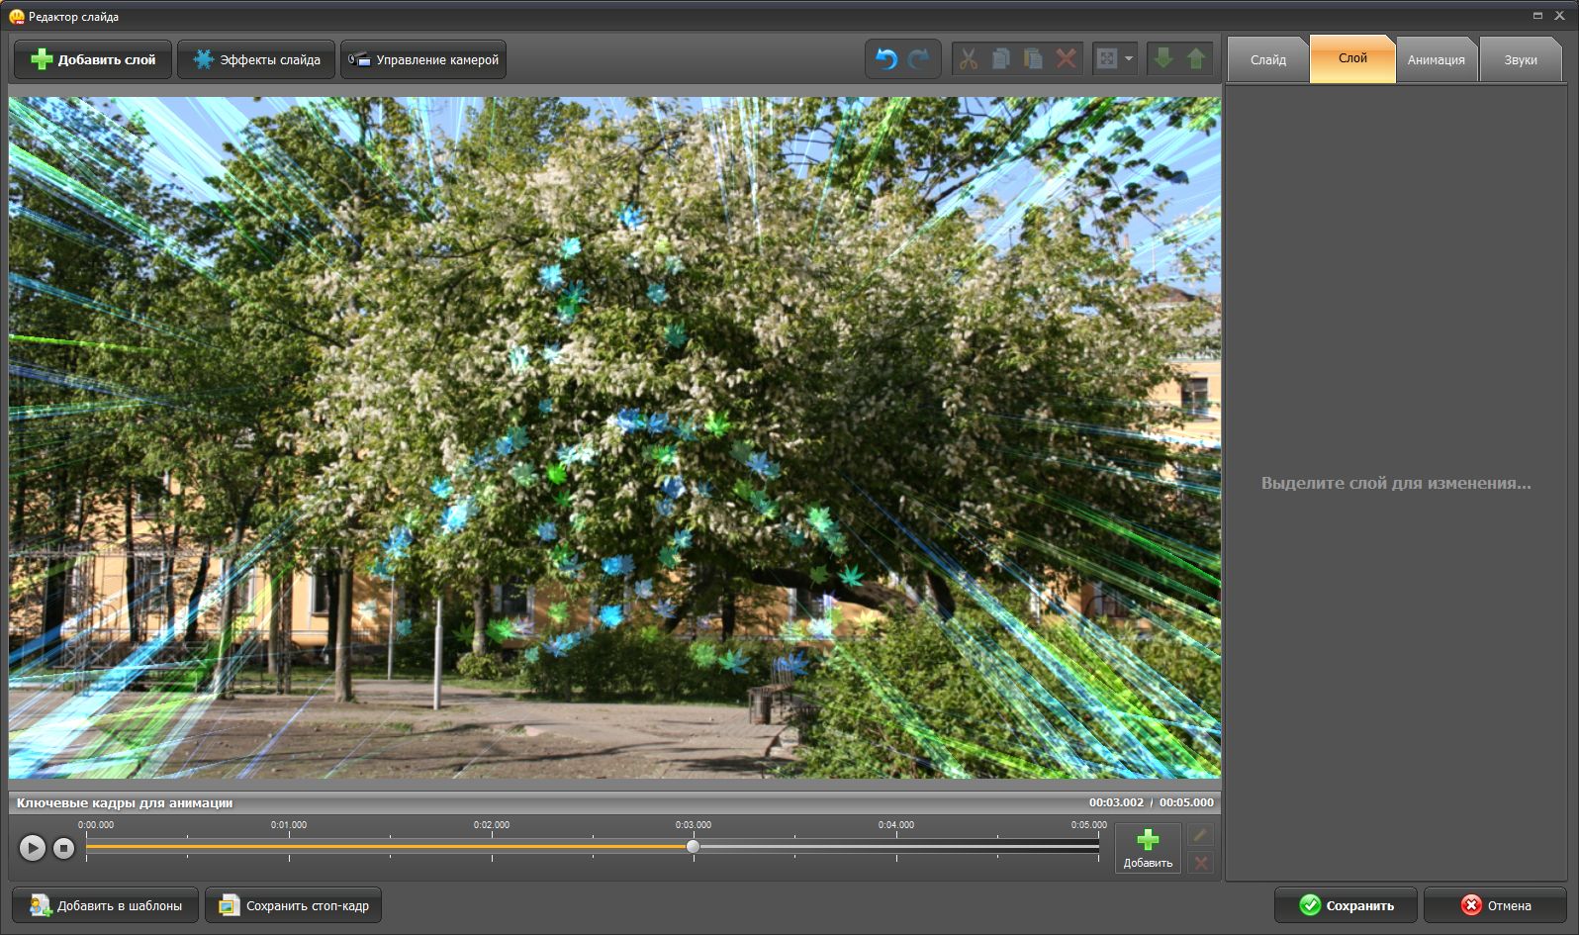
Task: Click the paste layer icon
Action: (1033, 59)
